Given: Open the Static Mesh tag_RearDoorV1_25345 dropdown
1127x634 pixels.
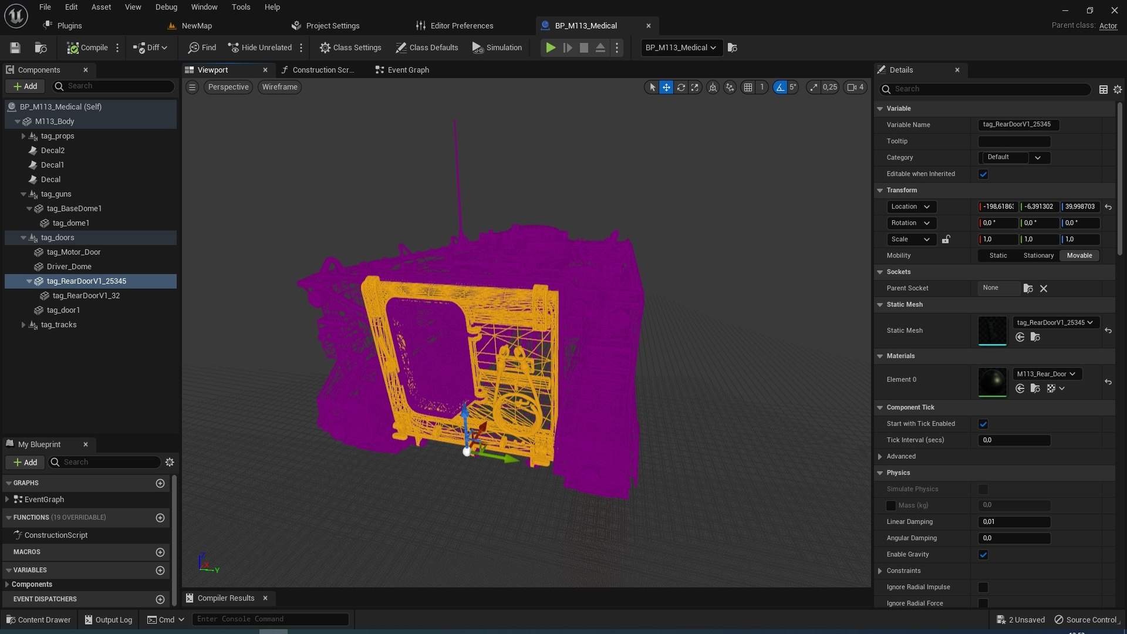Looking at the screenshot, I should [x=1055, y=322].
